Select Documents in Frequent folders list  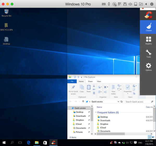105,131
